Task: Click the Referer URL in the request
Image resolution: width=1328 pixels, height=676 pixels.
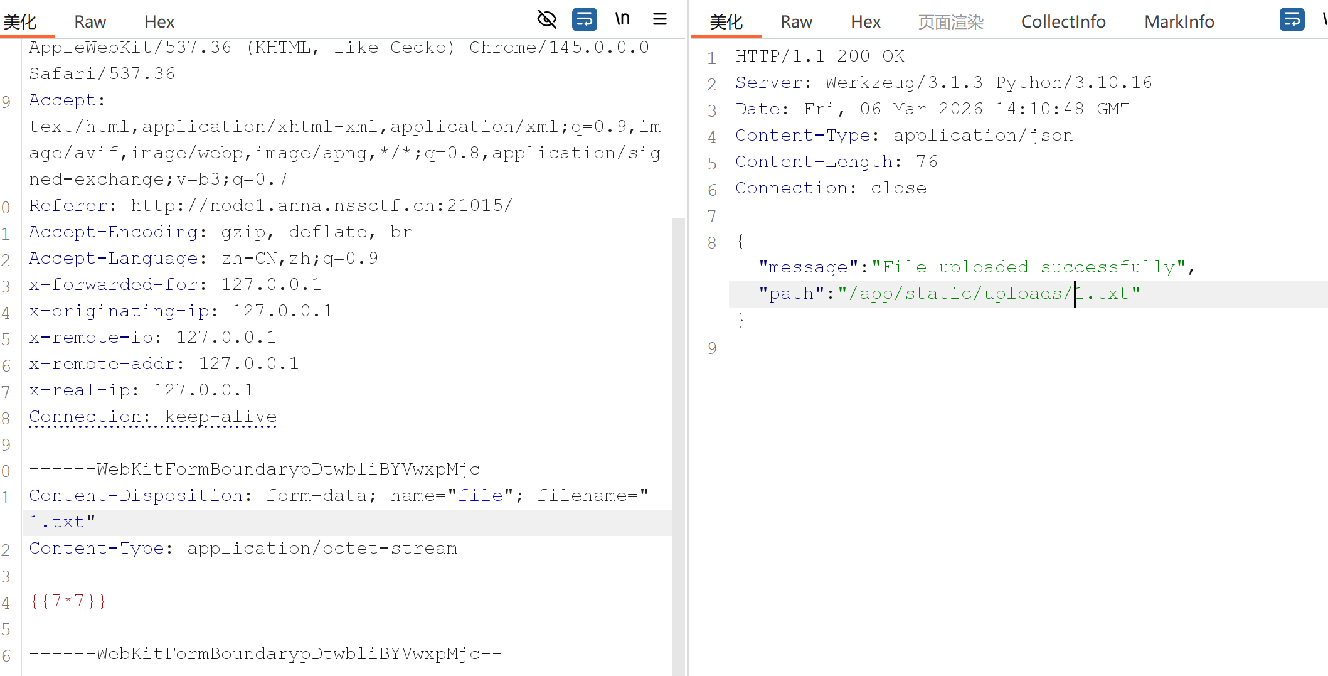Action: (x=321, y=206)
